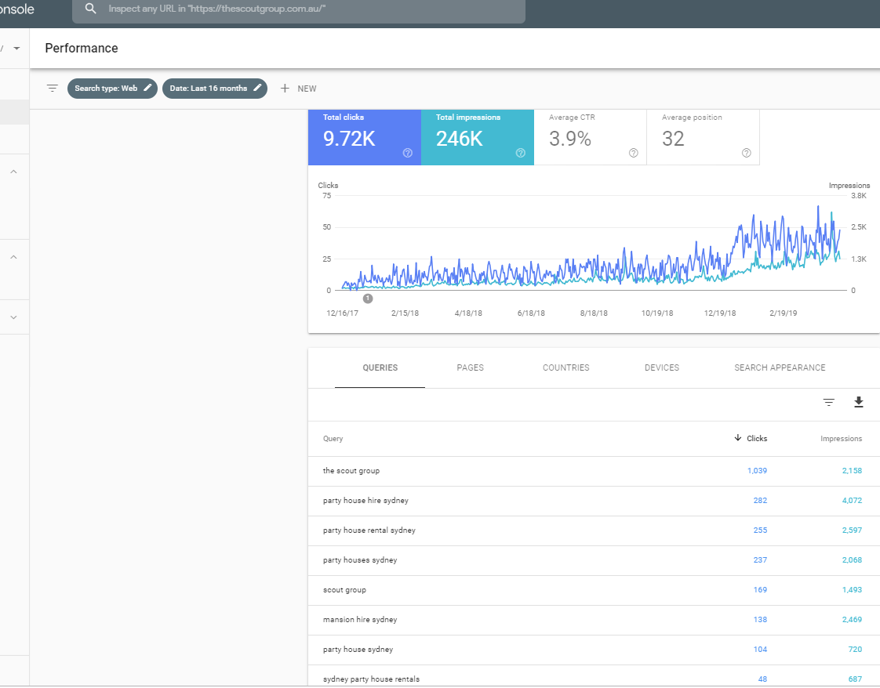880x688 pixels.
Task: Click the search magnifier icon in URL bar
Action: pos(90,9)
